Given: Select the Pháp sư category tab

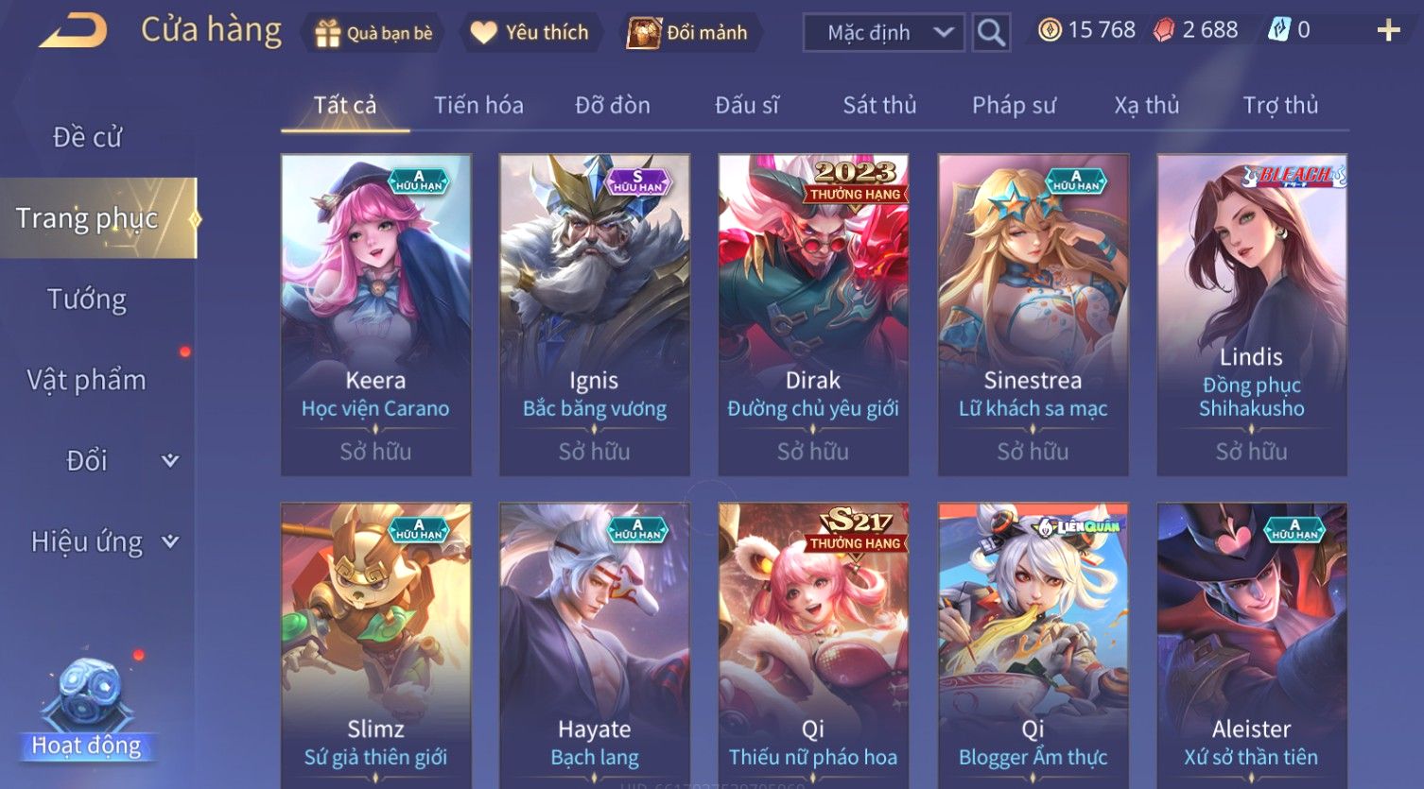Looking at the screenshot, I should tap(1014, 105).
